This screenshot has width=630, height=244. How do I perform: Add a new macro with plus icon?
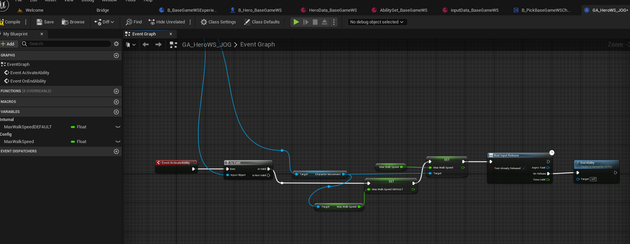point(116,102)
